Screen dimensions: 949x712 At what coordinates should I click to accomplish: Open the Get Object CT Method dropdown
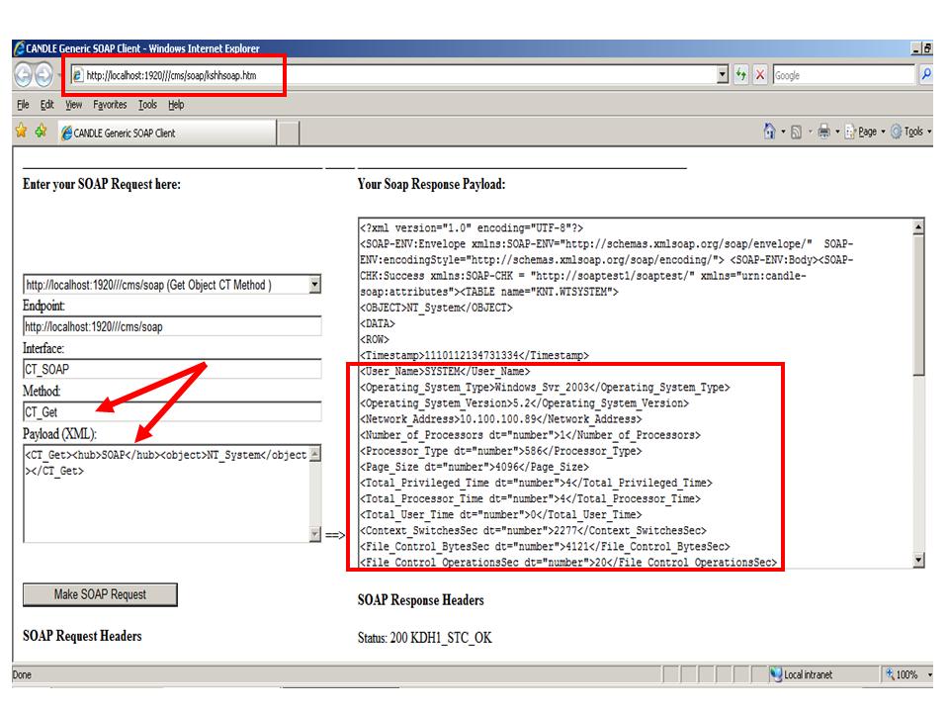pos(314,285)
